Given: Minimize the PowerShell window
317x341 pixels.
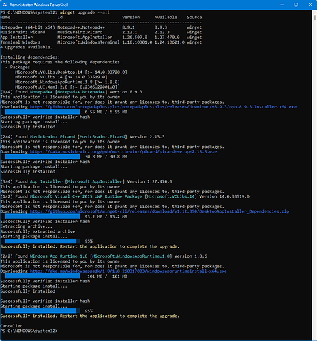Looking at the screenshot, I should (282, 5).
